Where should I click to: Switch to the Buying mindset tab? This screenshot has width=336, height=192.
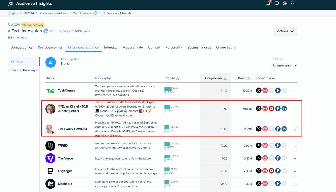(x=199, y=48)
